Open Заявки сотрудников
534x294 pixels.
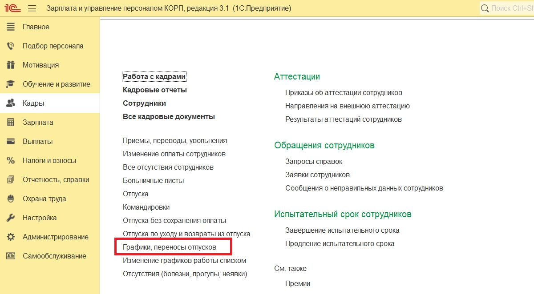[317, 175]
